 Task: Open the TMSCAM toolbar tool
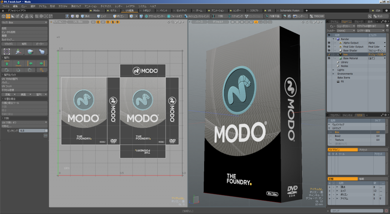316,16
